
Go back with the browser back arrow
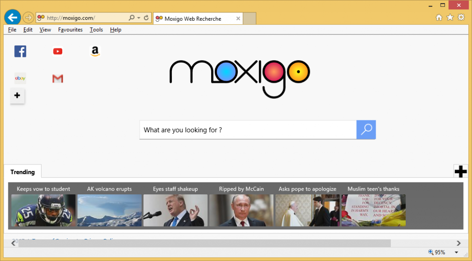coord(12,18)
